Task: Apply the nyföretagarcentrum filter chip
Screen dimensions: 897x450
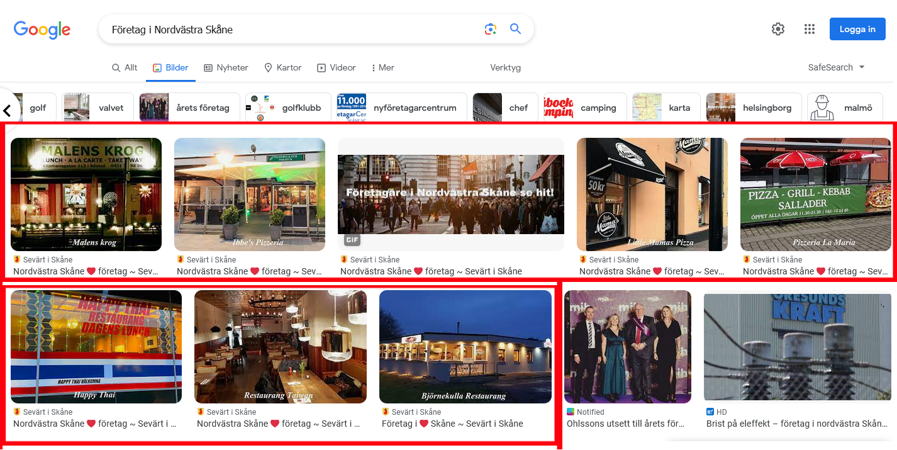Action: (x=402, y=108)
